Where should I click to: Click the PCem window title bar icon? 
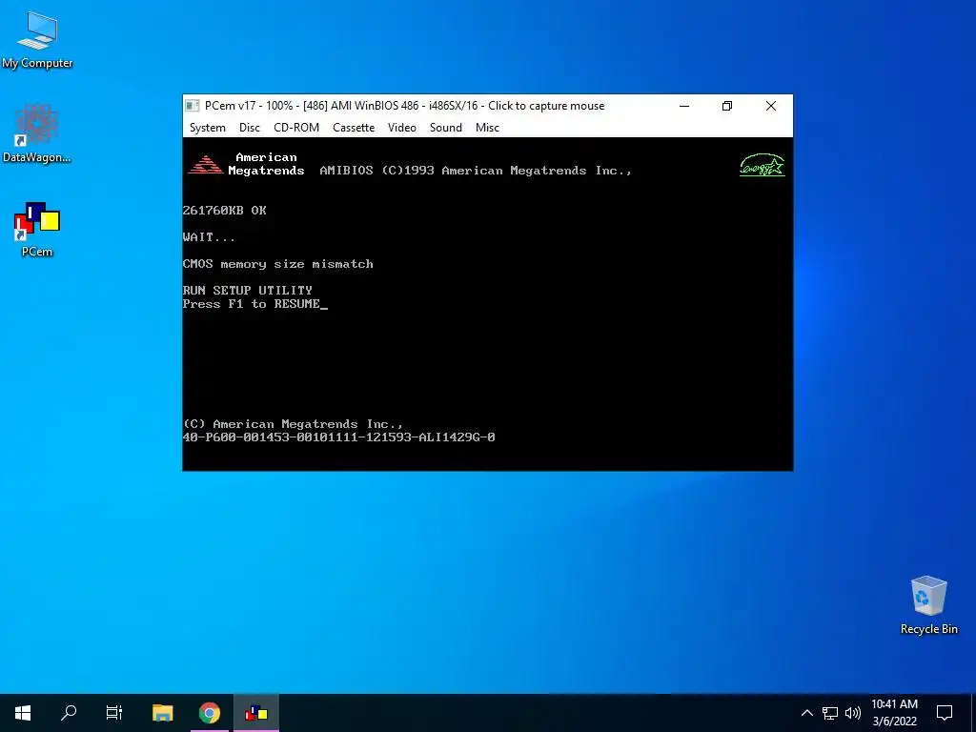[193, 106]
